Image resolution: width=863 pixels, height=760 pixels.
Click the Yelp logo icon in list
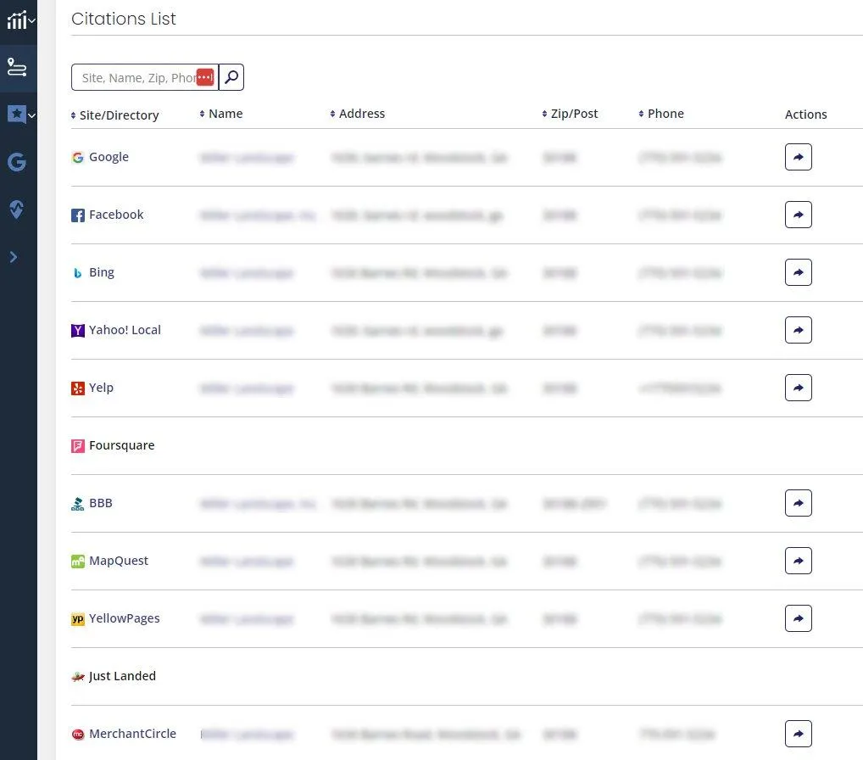coord(78,388)
